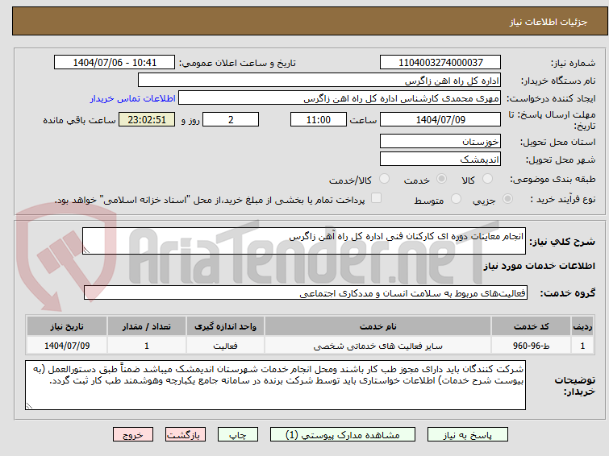Click the طبقه بندی موضوعی label
Screen dimensions: 609x456
coord(553,179)
